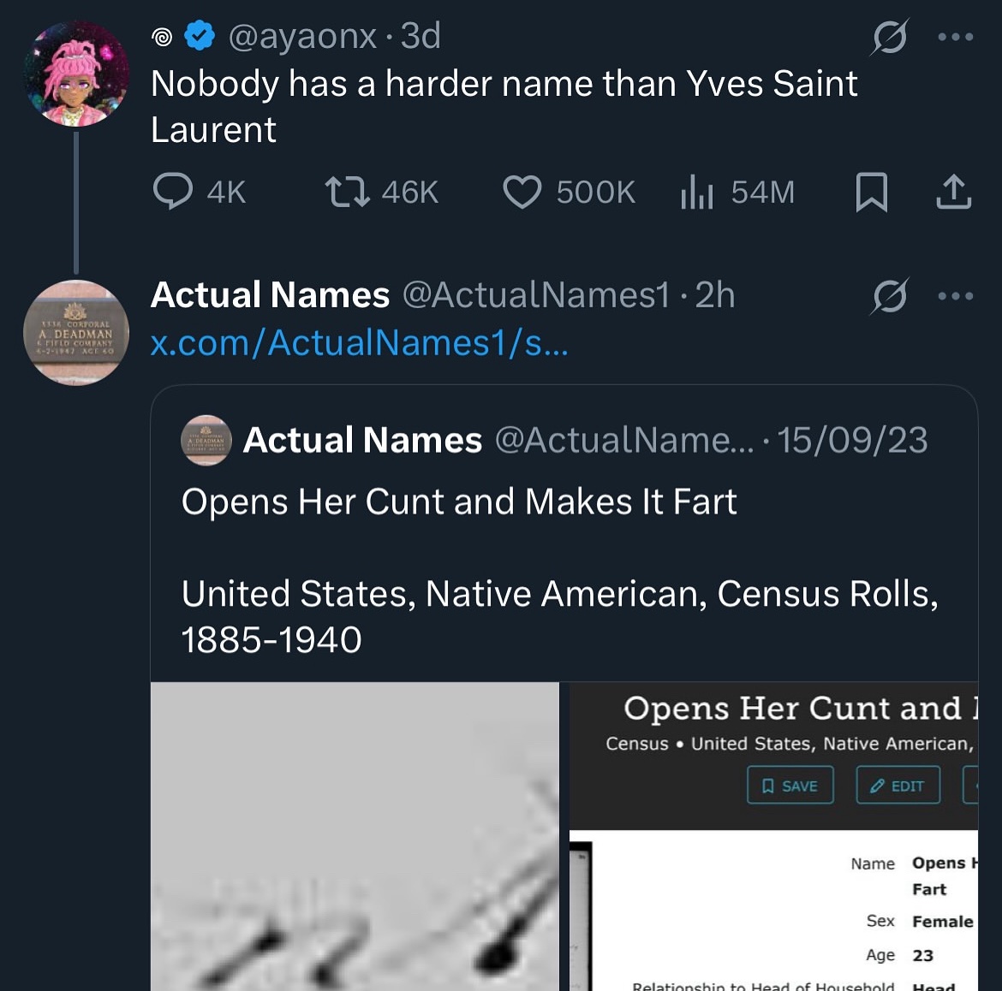The width and height of the screenshot is (1002, 991).
Task: Tap the small avatar in quoted tweet
Action: tap(206, 441)
